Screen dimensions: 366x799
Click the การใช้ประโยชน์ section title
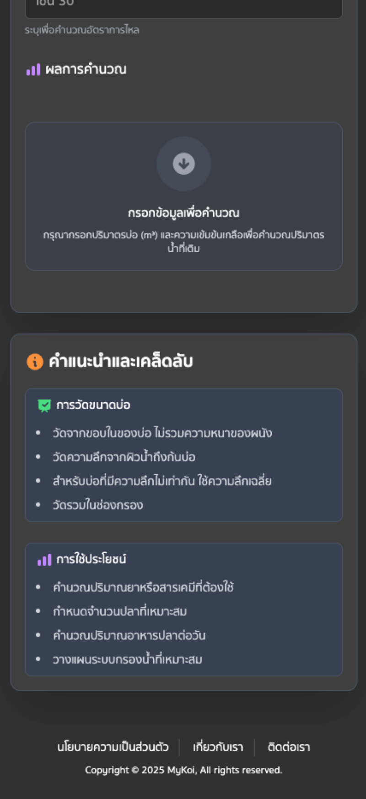pyautogui.click(x=91, y=560)
